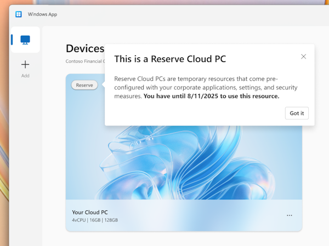Click the Windows App title text

(x=43, y=14)
